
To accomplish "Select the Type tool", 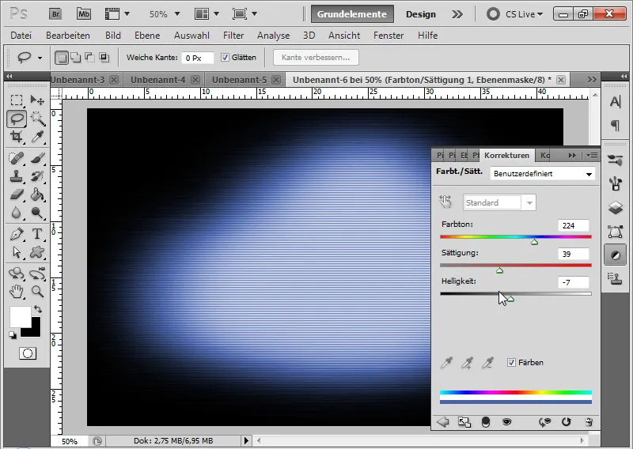I will pos(37,233).
